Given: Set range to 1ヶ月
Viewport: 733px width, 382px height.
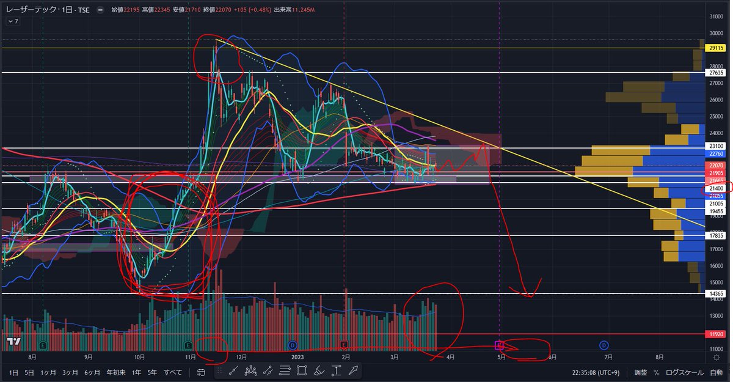Looking at the screenshot, I should pos(48,372).
